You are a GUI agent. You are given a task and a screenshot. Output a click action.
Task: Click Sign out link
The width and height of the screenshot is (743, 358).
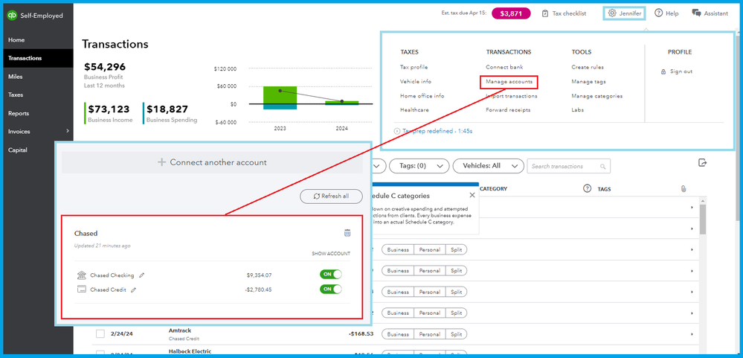click(x=681, y=71)
